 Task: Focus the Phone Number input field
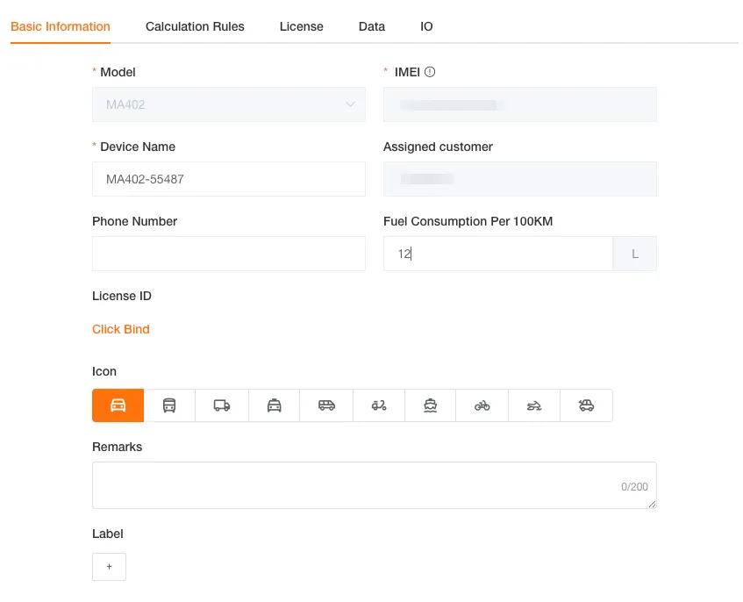click(228, 254)
